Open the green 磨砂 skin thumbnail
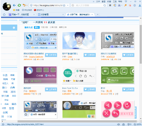142x126 pixels. pyautogui.click(x=117, y=75)
